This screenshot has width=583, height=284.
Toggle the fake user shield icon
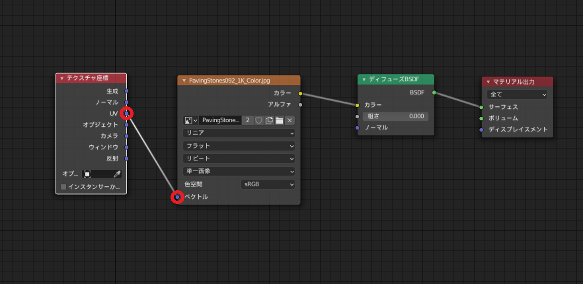259,120
